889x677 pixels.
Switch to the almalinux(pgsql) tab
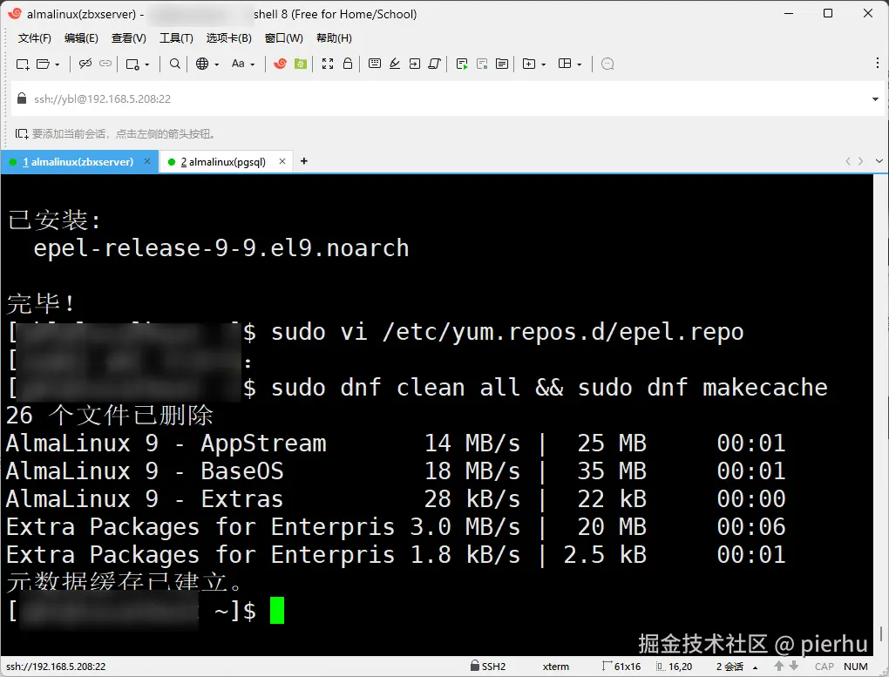223,162
